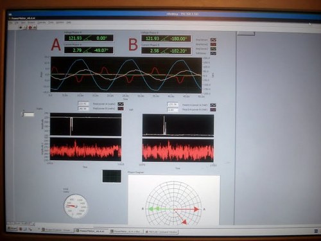
Task: Open the Edit menu
Action: pos(17,22)
